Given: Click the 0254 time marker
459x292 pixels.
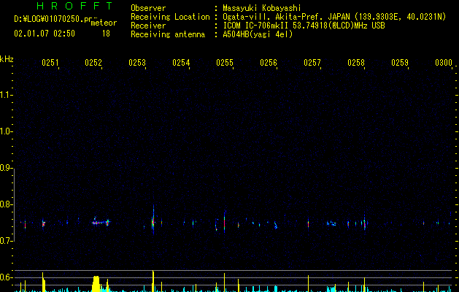Looking at the screenshot, I should tap(181, 63).
